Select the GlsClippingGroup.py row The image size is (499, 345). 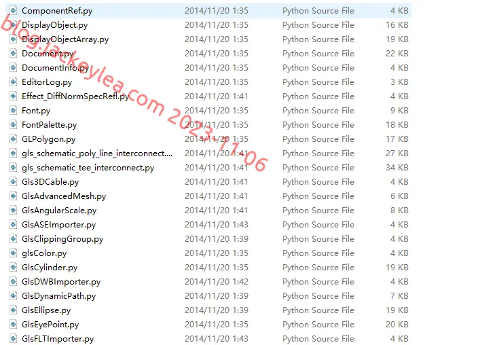(209, 238)
